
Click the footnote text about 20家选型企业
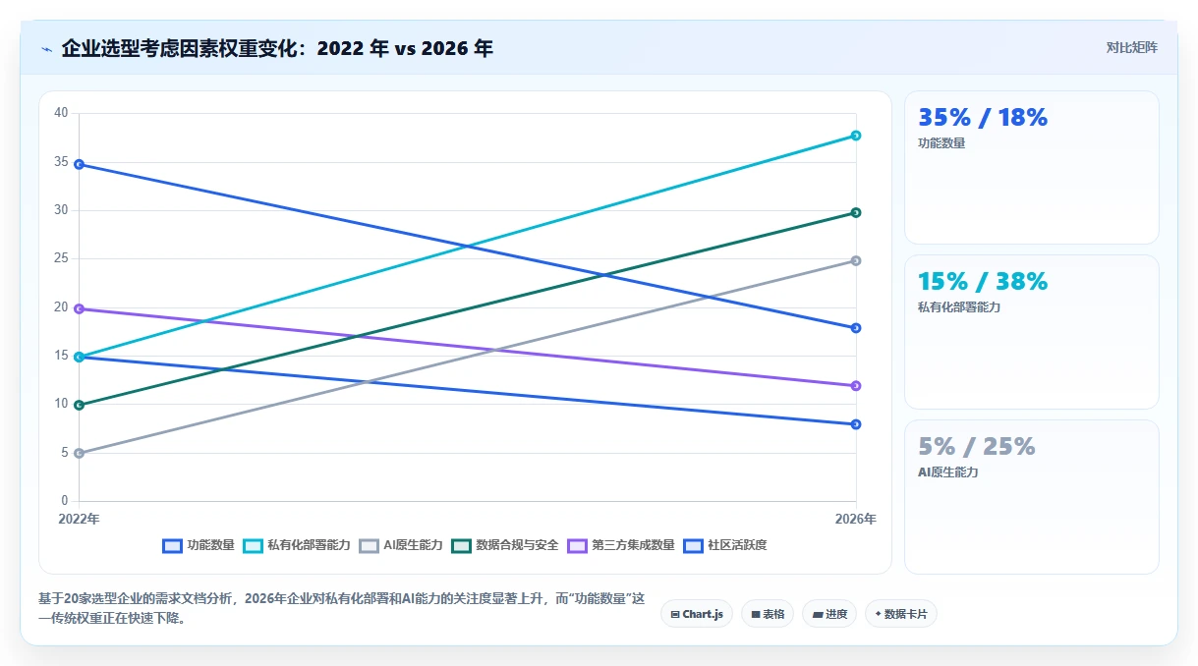(342, 609)
